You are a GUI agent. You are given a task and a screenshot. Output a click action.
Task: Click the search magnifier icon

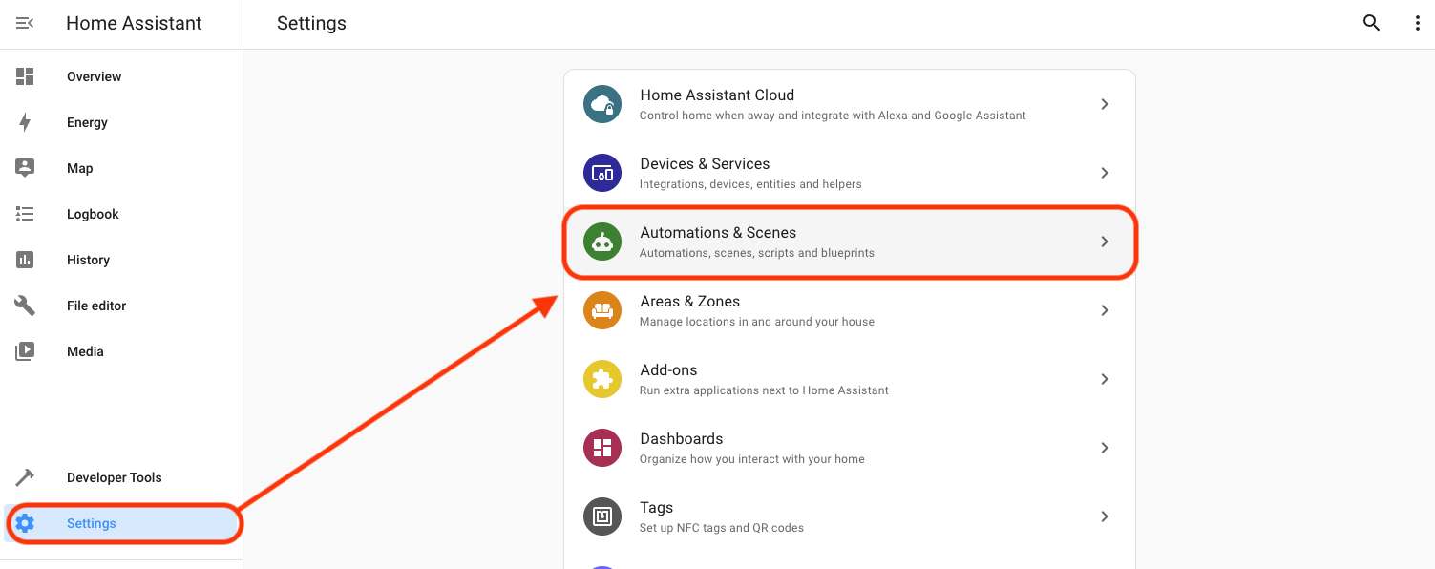[1371, 24]
